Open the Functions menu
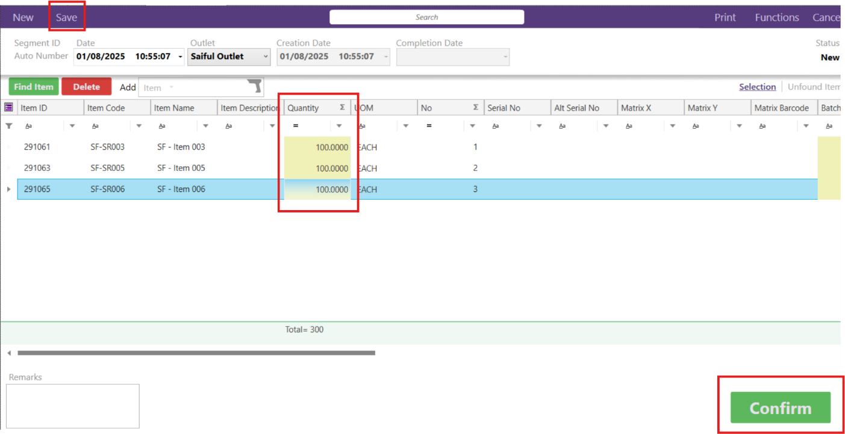 [776, 17]
